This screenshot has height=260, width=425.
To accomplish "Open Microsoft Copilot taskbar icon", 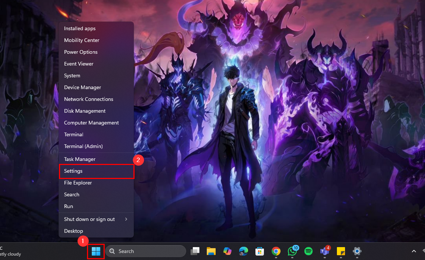I will point(227,252).
